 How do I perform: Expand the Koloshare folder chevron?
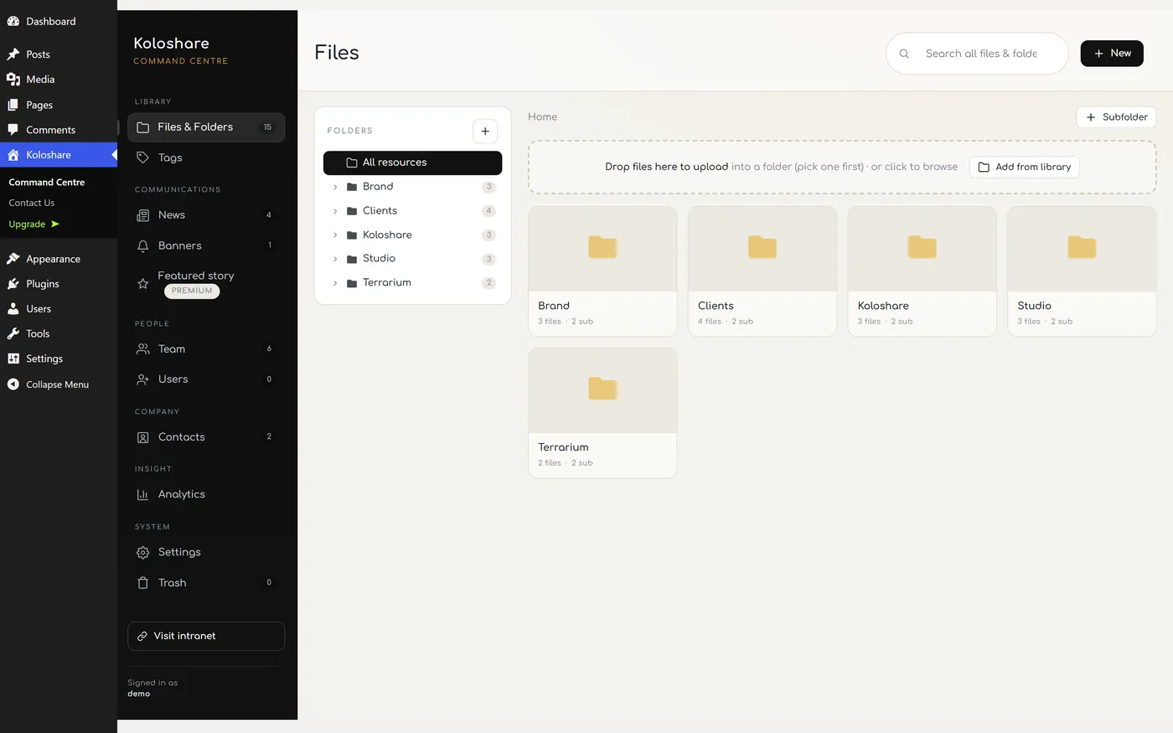[335, 235]
